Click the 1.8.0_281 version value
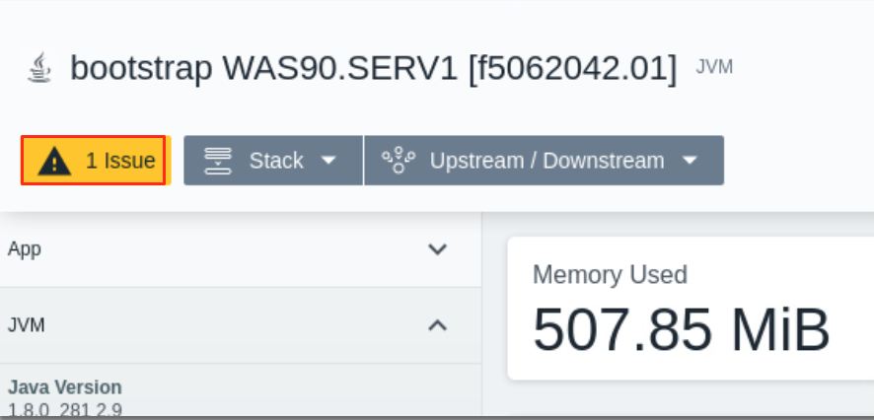874x420 pixels. (x=65, y=409)
